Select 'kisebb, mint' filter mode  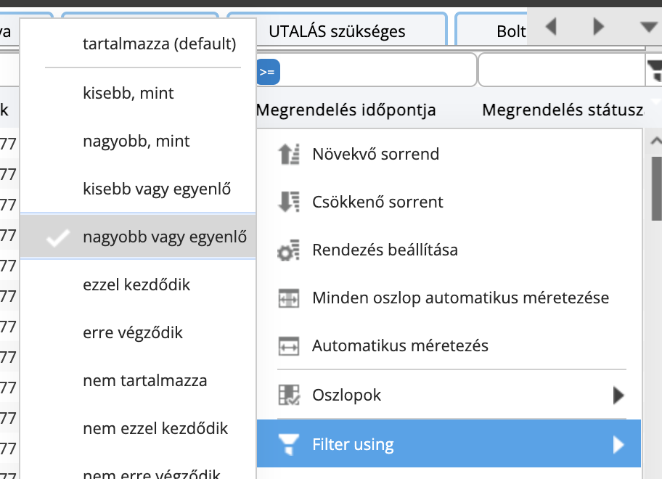(128, 94)
